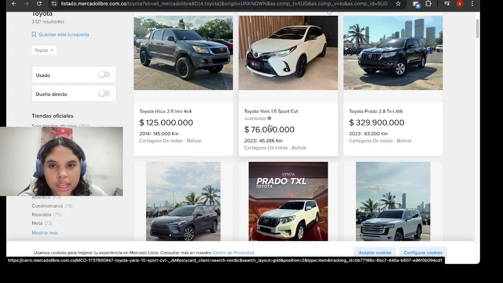Screen dimensions: 503x283
Task: Click the $ 329.900.000 price
Action: coord(376,123)
